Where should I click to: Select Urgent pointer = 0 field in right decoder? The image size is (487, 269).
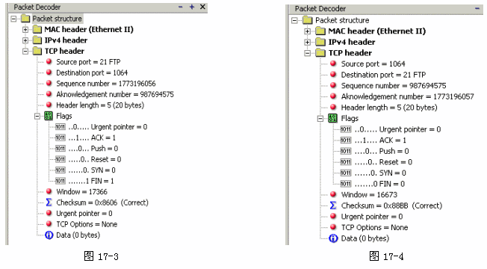coord(372,217)
